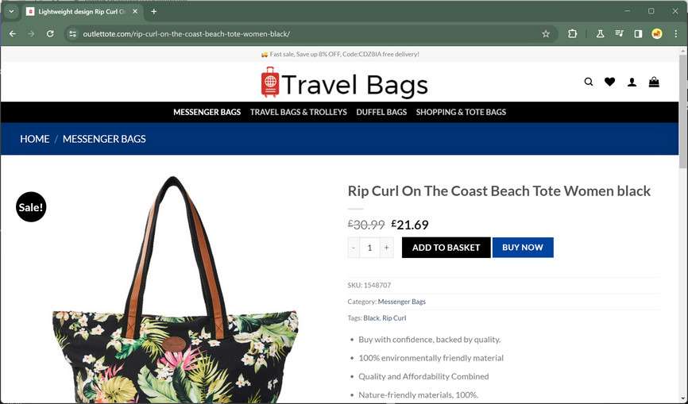Click the page vertical scrollbar thumb
688x404 pixels.
682,112
